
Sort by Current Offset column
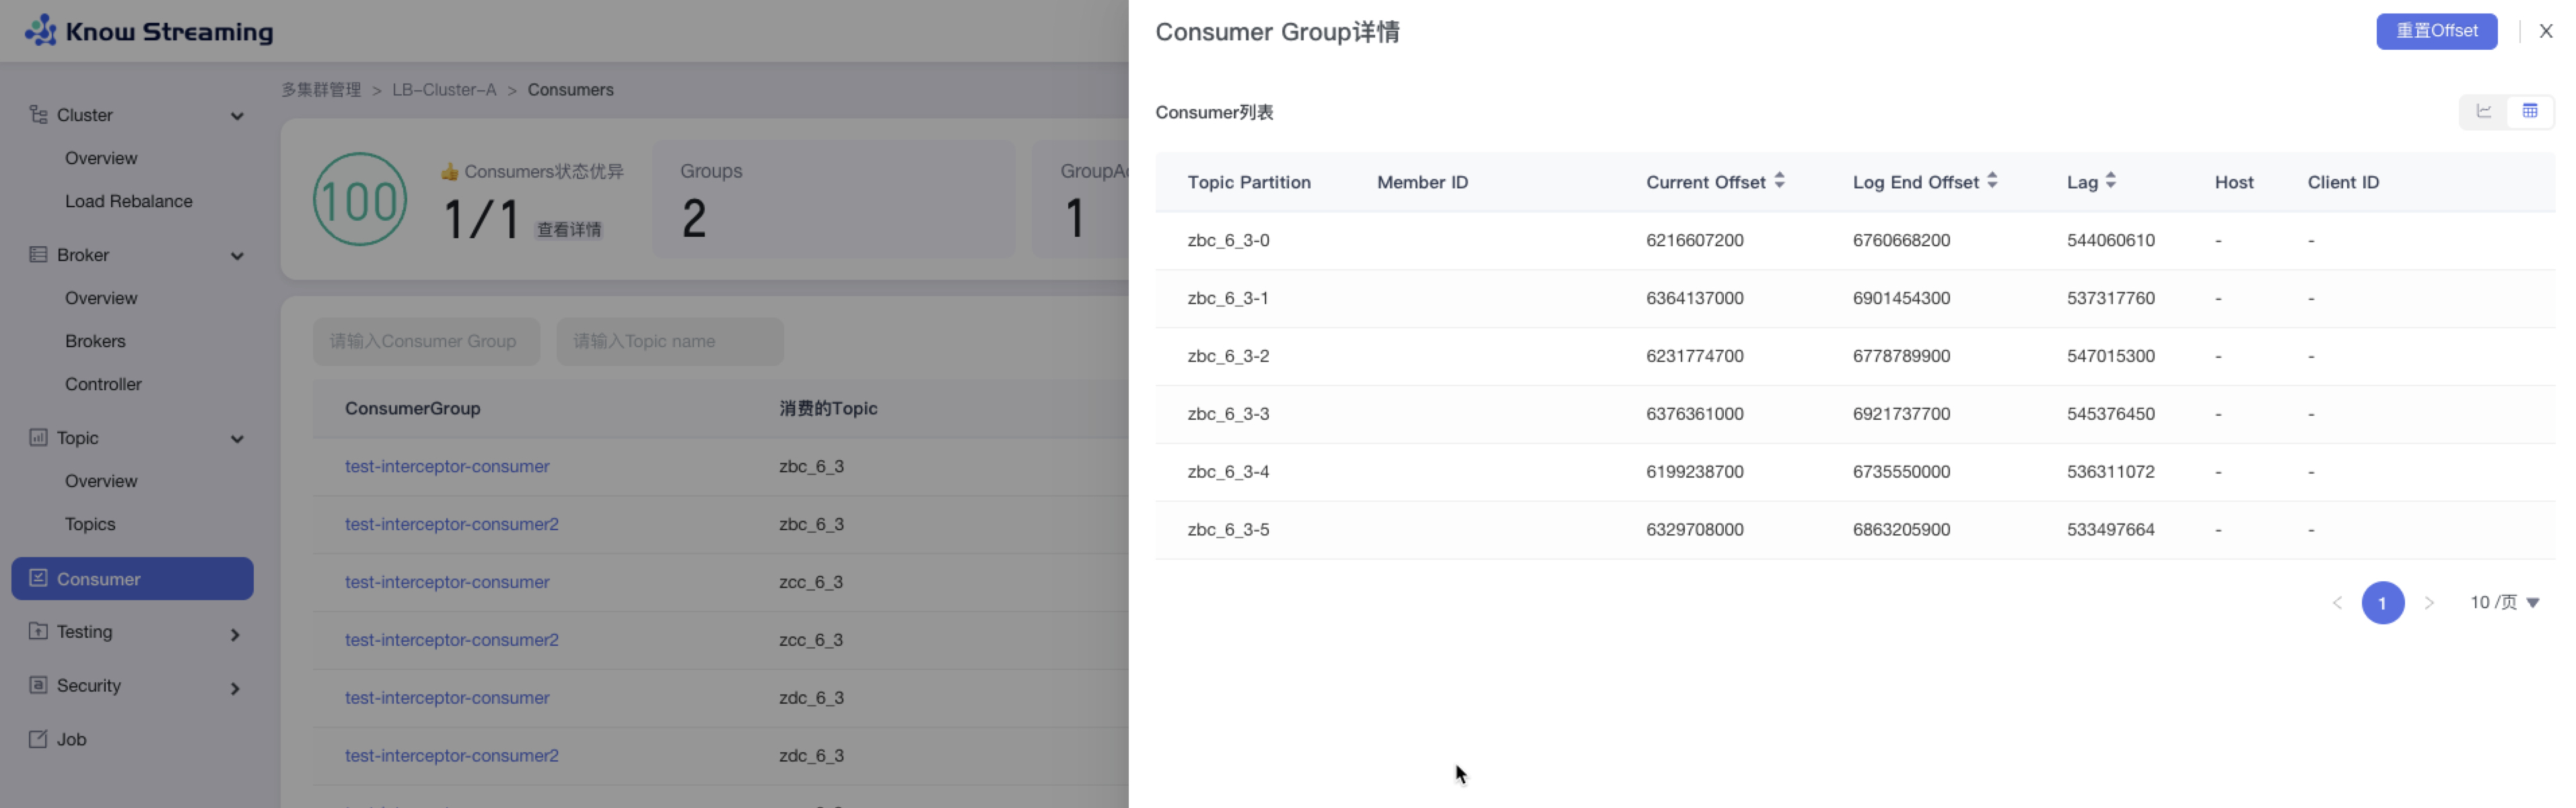[1779, 181]
